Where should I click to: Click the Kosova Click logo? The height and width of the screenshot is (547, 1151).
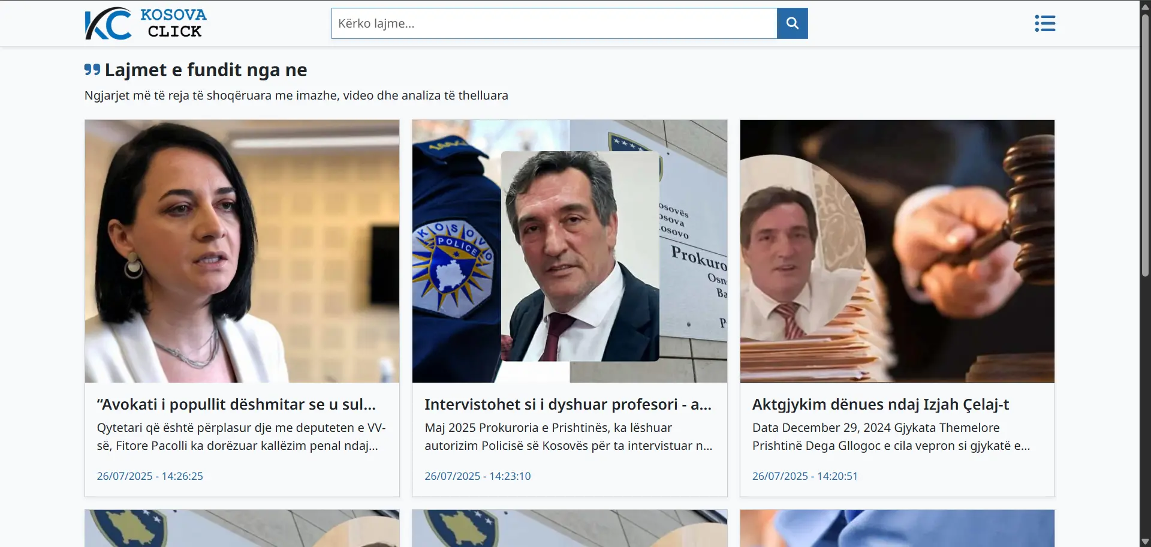coord(146,23)
